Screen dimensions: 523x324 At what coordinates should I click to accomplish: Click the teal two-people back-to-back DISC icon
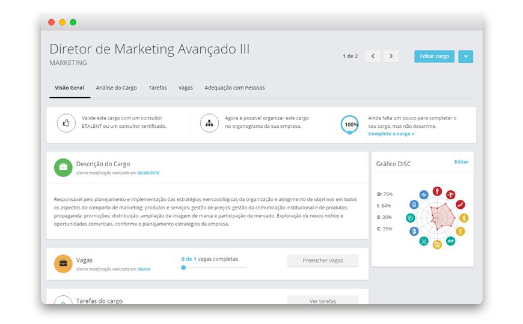[x=424, y=241]
